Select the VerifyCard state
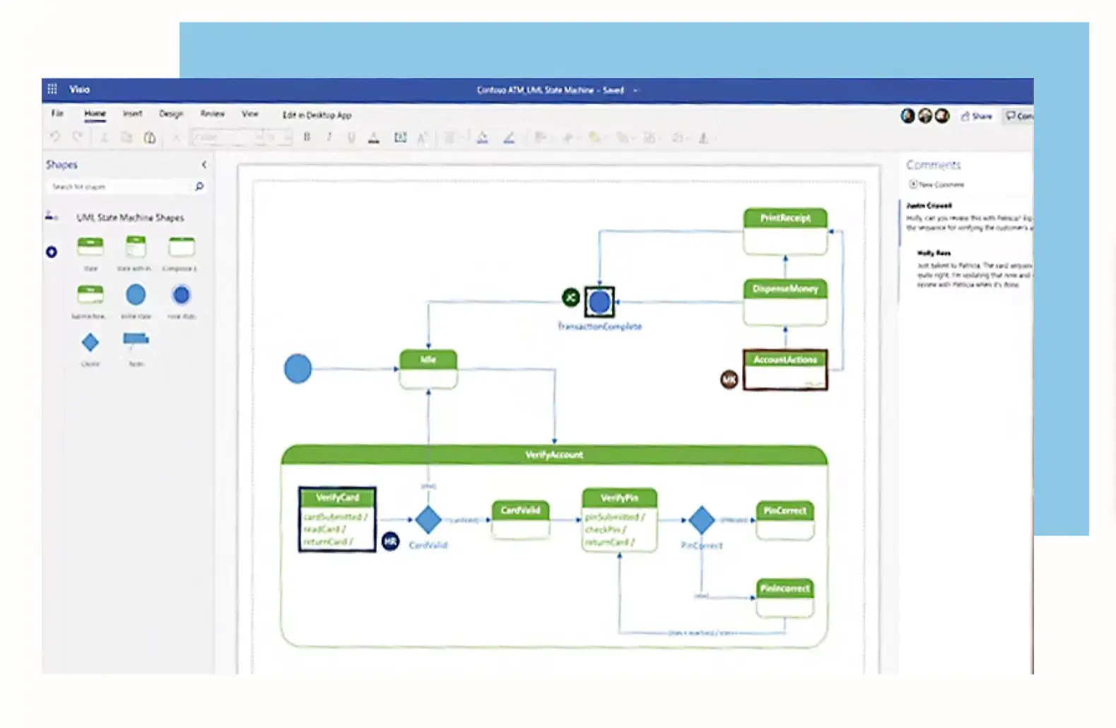The image size is (1116, 728). point(337,519)
